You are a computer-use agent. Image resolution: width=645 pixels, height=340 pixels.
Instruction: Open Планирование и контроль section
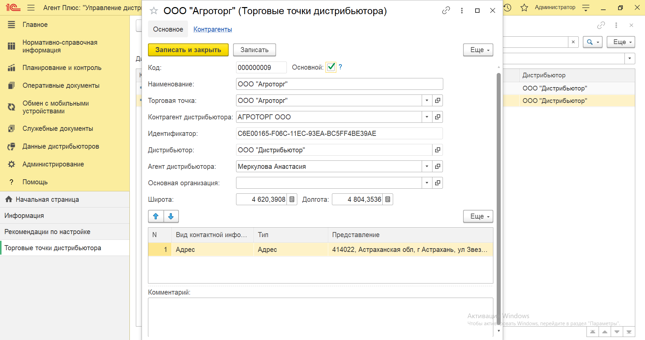pyautogui.click(x=65, y=68)
